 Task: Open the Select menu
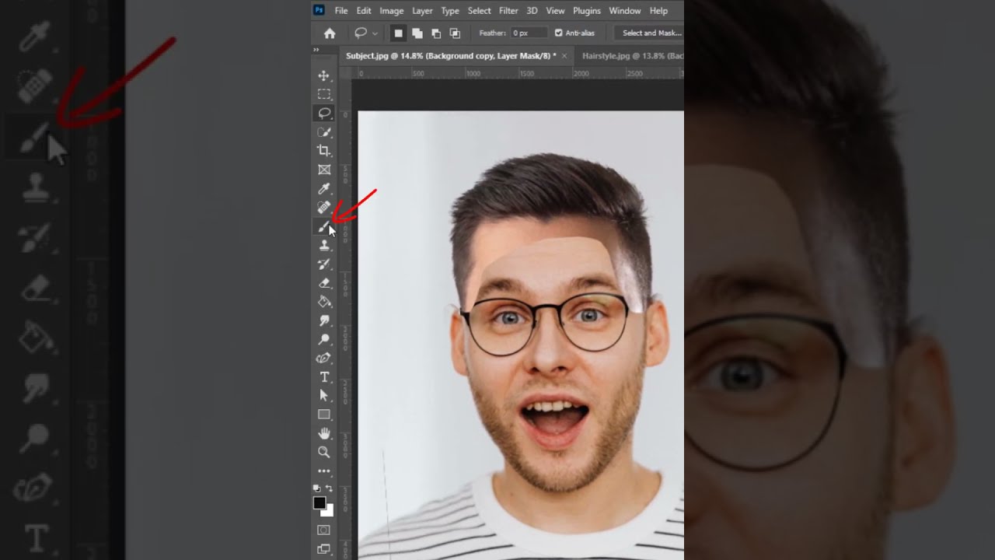[479, 11]
